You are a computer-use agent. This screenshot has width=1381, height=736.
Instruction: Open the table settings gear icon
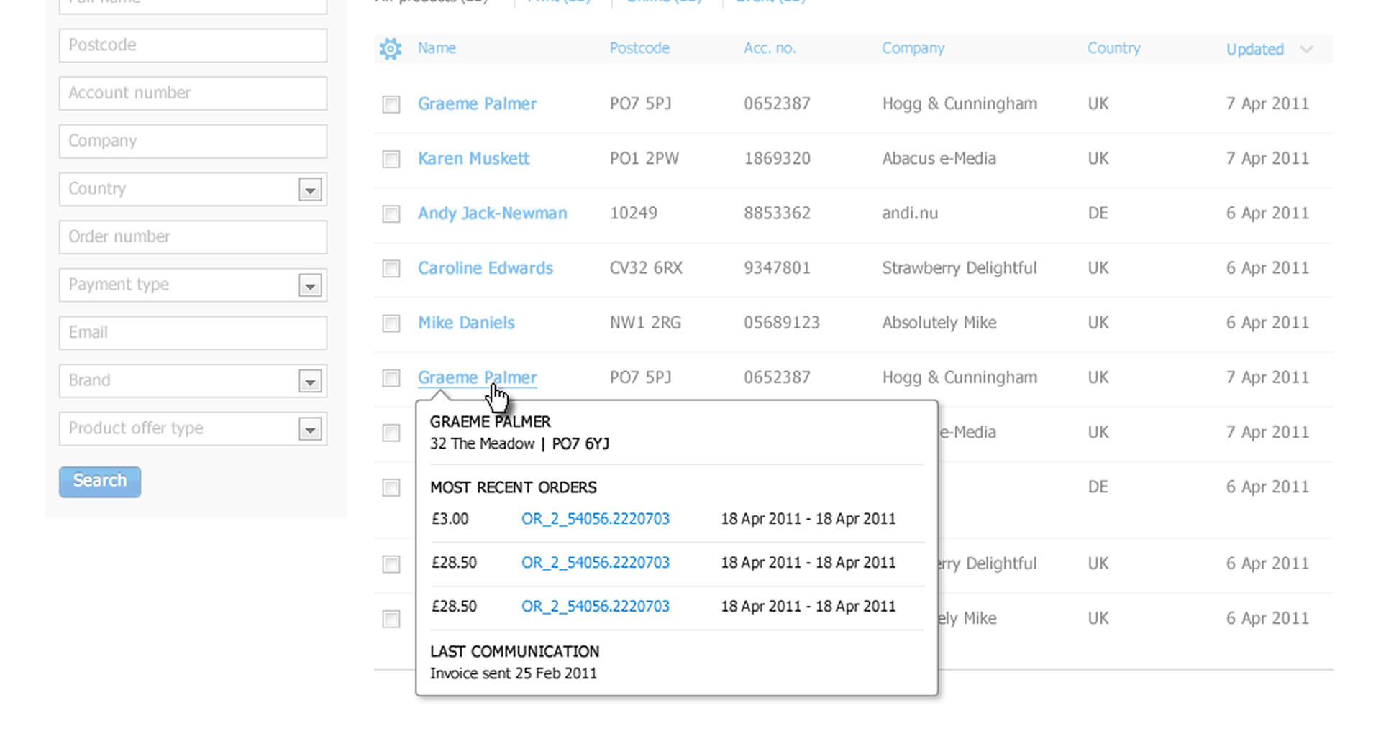391,49
